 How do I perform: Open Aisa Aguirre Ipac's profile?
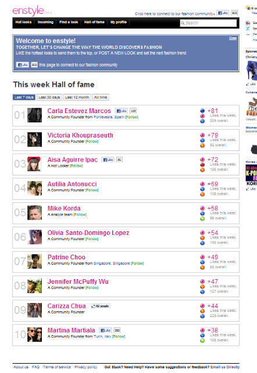[x=72, y=160]
